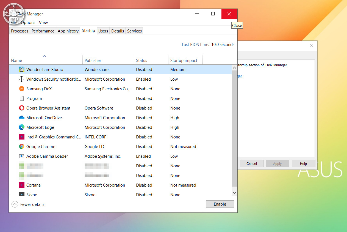Select Opera Browser Assistant entry name

[x=48, y=108]
